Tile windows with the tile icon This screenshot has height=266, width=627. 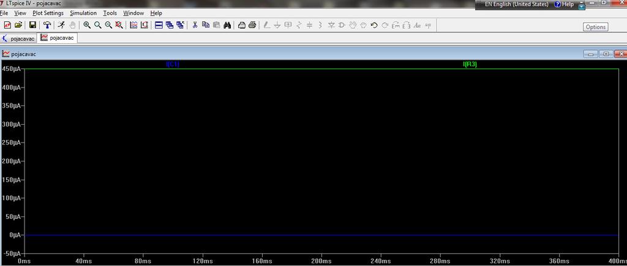159,25
